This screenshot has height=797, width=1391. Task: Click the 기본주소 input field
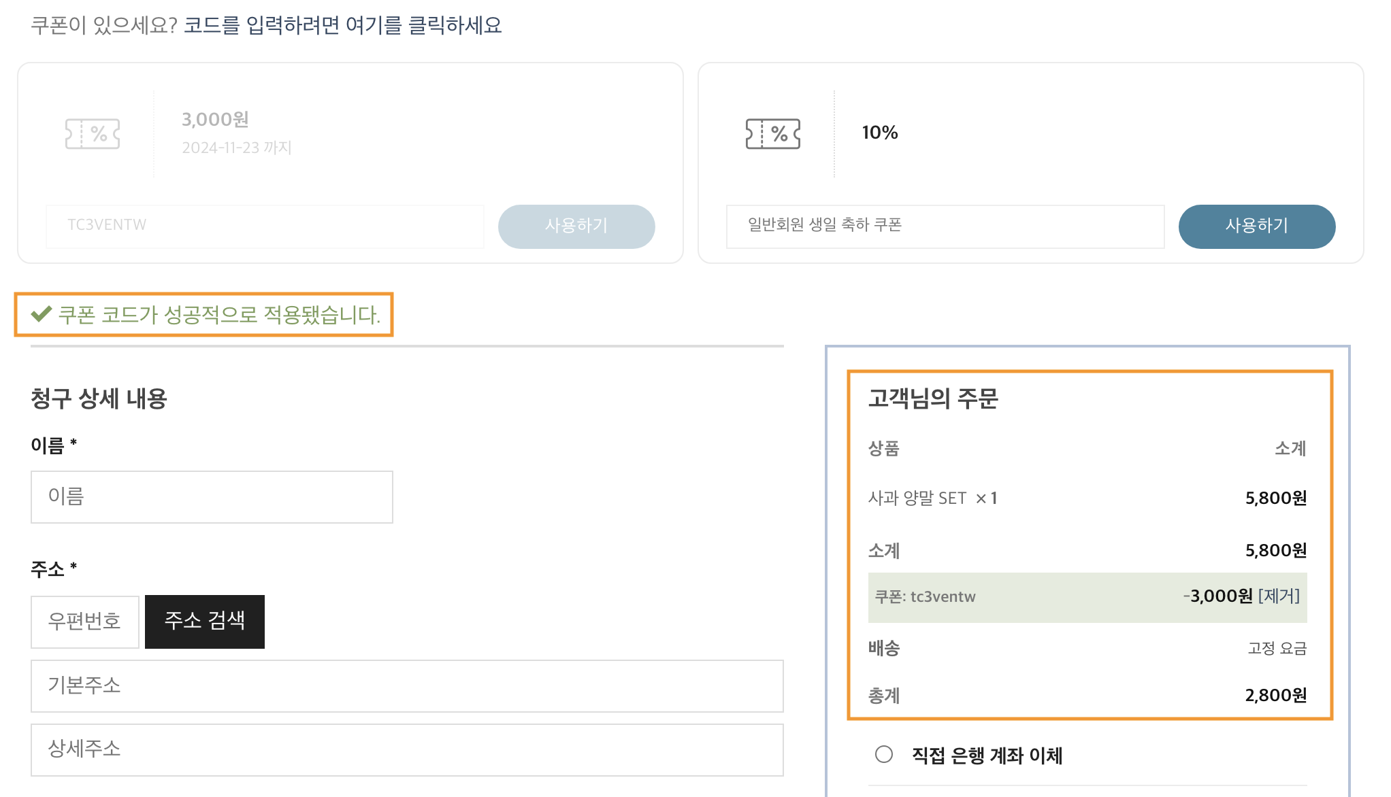[407, 686]
